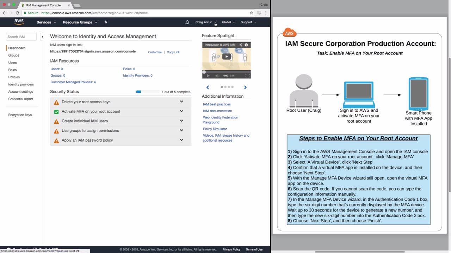
Task: Open Groups in the IAM sidebar
Action: (x=14, y=56)
